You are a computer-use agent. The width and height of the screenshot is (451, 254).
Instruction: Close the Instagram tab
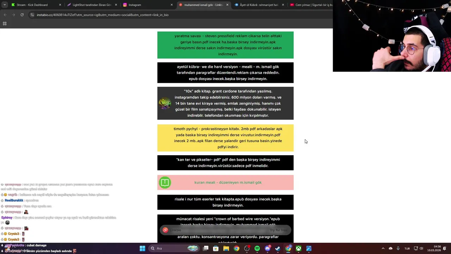pos(172,5)
